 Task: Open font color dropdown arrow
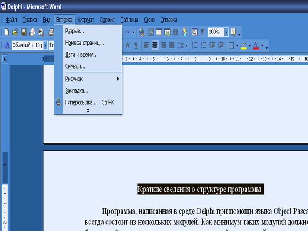262,45
